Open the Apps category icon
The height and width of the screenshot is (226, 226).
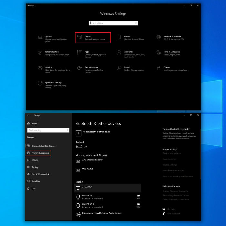pyautogui.click(x=79, y=52)
